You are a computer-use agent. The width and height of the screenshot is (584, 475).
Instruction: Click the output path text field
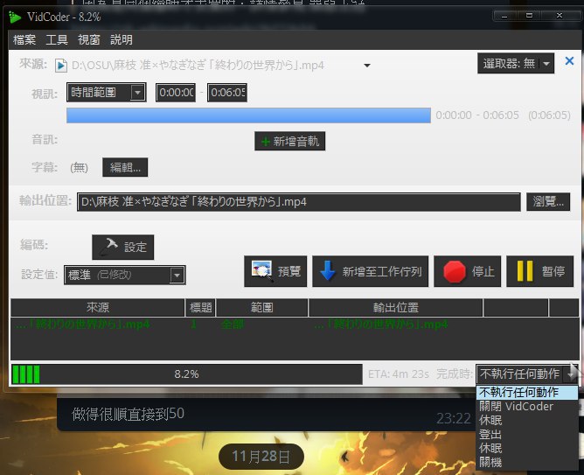[298, 202]
